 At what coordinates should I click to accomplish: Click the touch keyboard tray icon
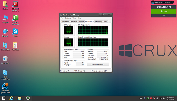[141, 98]
